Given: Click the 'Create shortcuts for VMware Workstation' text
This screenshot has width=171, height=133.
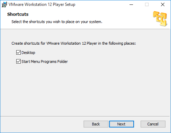Looking at the screenshot, I should pyautogui.click(x=74, y=43).
